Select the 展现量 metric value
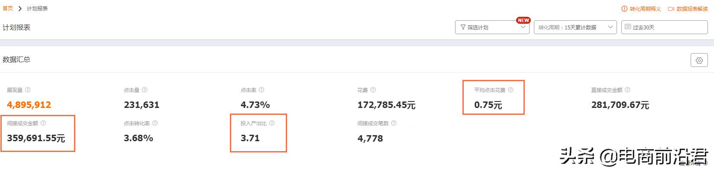 click(x=29, y=104)
